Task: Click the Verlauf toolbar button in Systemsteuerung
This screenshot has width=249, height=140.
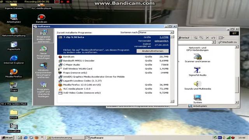Action: point(184,38)
